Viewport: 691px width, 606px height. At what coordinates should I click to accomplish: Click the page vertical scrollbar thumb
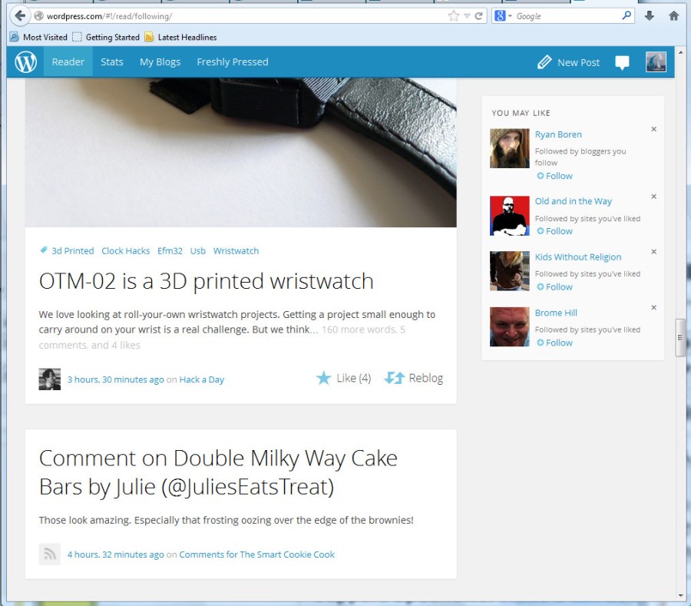coord(680,338)
